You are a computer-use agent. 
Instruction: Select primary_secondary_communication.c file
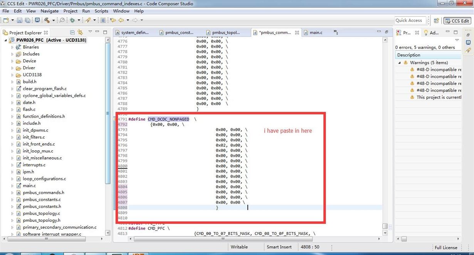tap(59, 227)
